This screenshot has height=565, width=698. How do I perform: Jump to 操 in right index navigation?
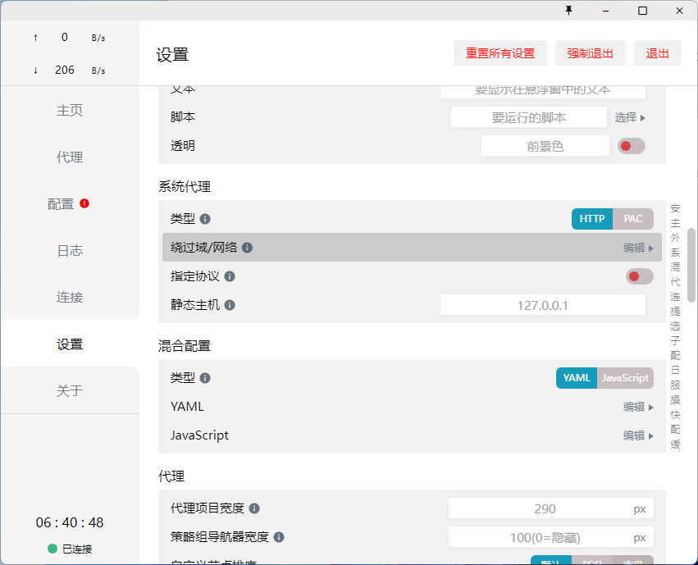coord(675,399)
